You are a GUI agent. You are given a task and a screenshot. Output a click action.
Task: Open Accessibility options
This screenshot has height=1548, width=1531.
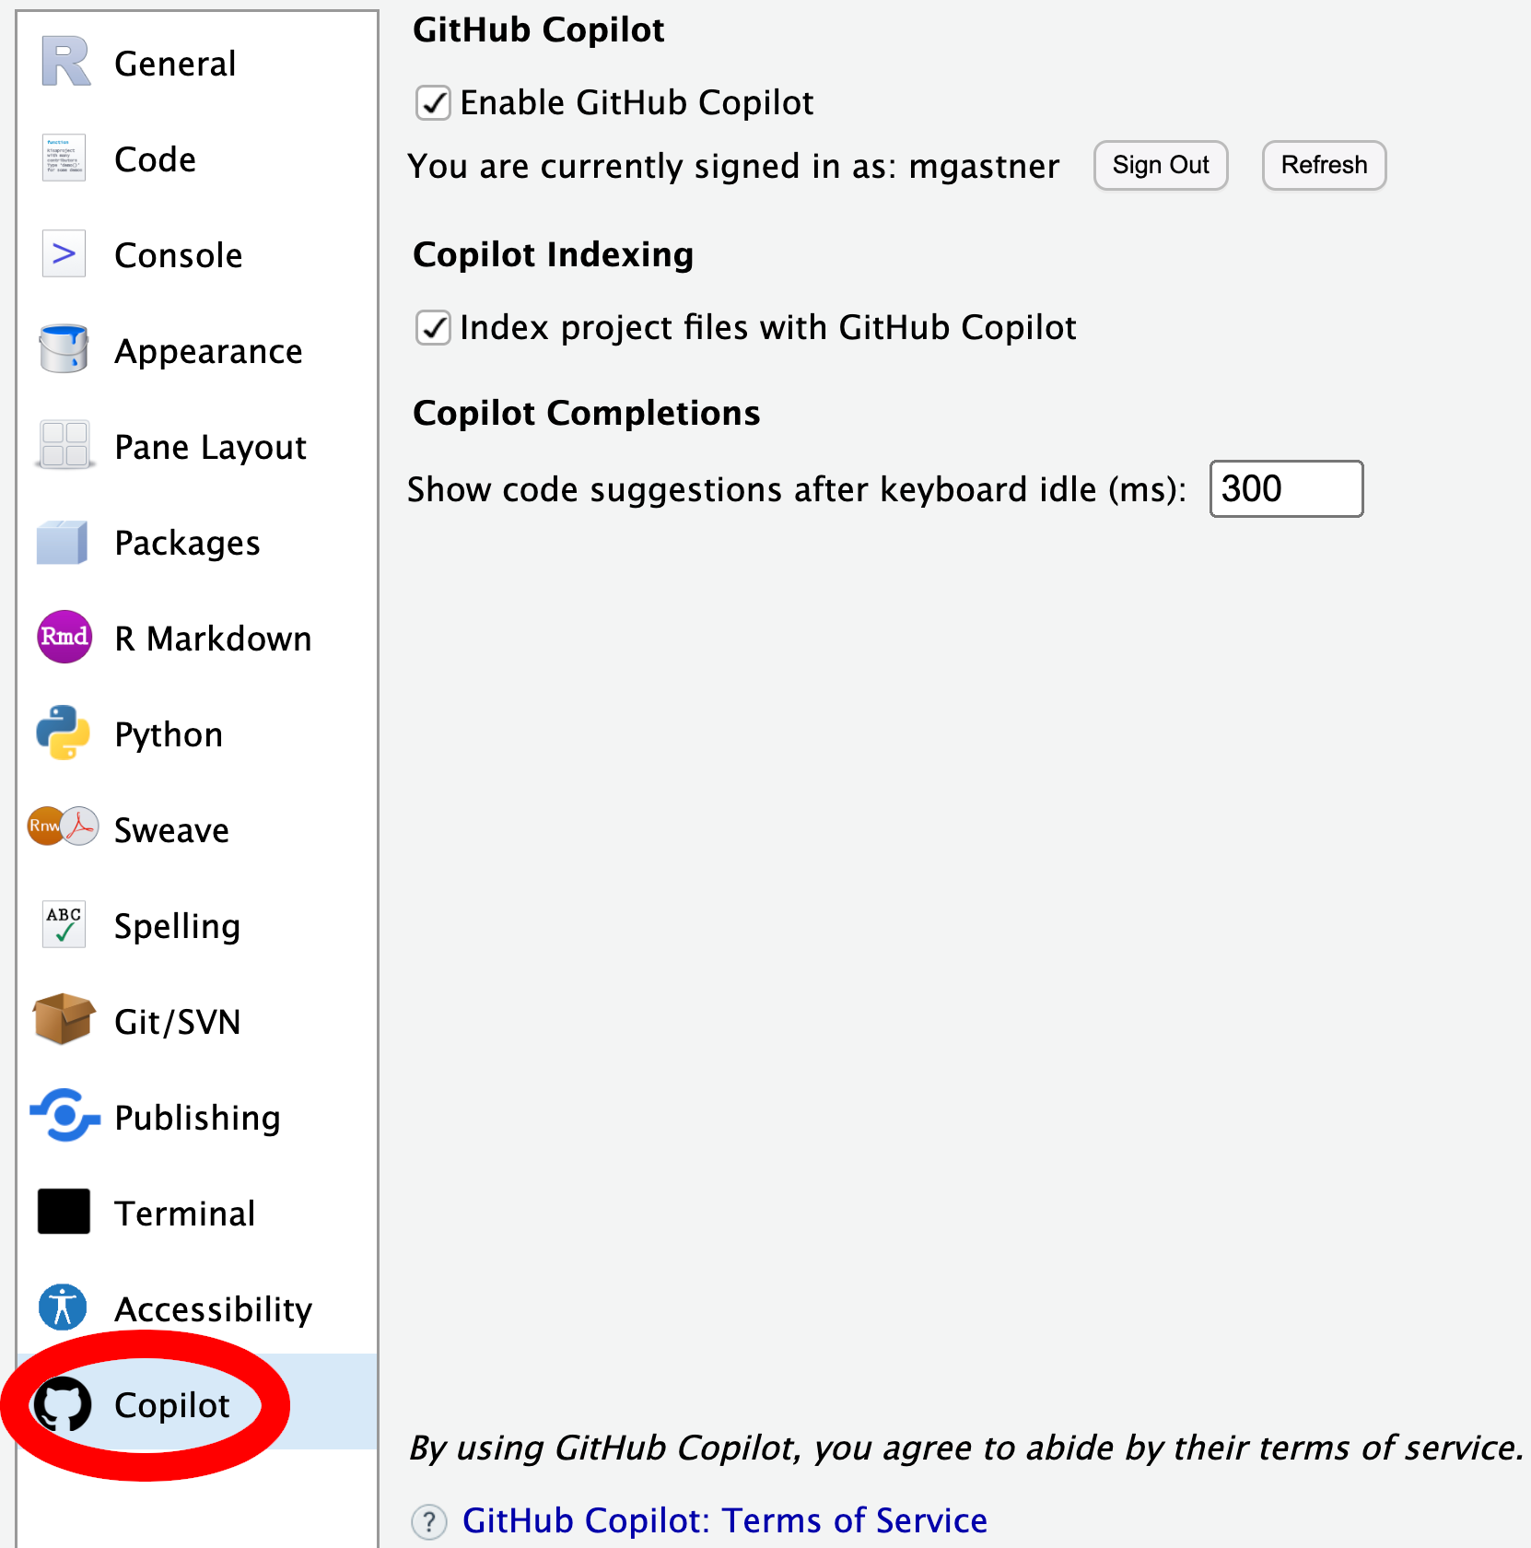pyautogui.click(x=197, y=1308)
